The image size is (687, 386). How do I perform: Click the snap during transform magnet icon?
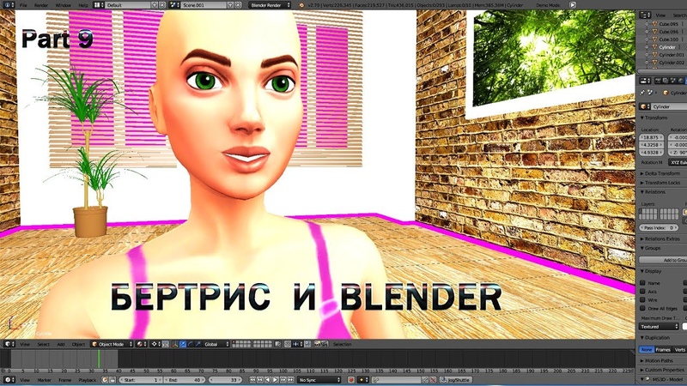pyautogui.click(x=287, y=345)
